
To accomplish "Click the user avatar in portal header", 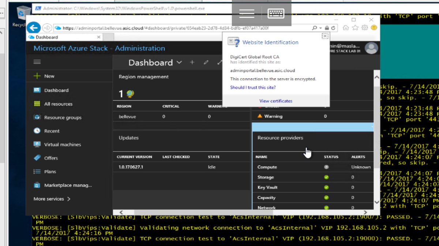I will click(x=371, y=48).
